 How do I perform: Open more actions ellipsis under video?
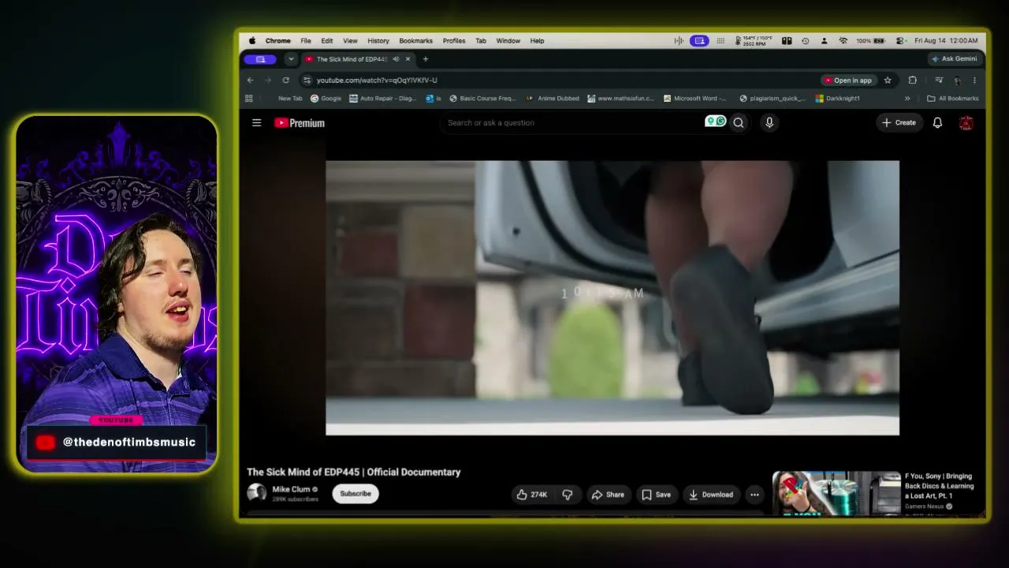pos(754,495)
